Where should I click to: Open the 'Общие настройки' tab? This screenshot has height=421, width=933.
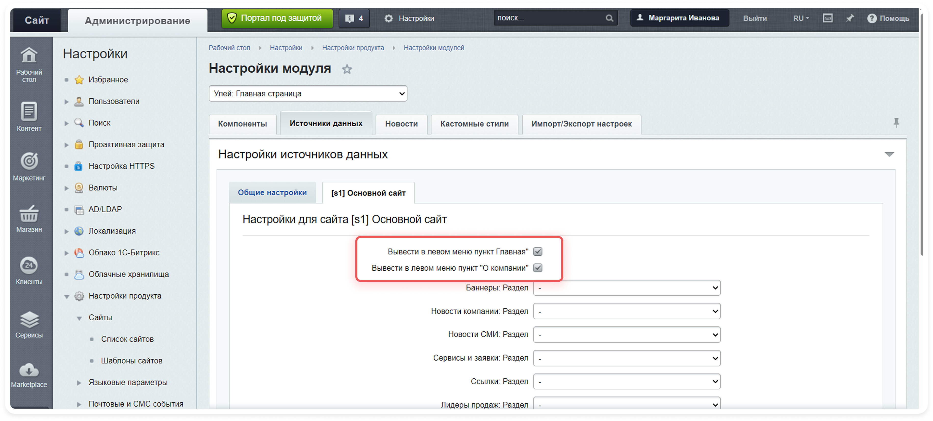coord(272,193)
